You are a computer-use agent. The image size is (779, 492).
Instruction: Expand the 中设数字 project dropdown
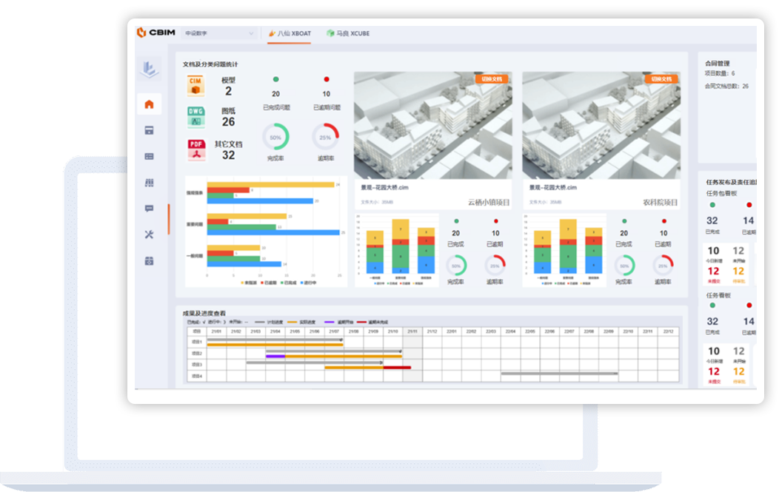click(219, 33)
